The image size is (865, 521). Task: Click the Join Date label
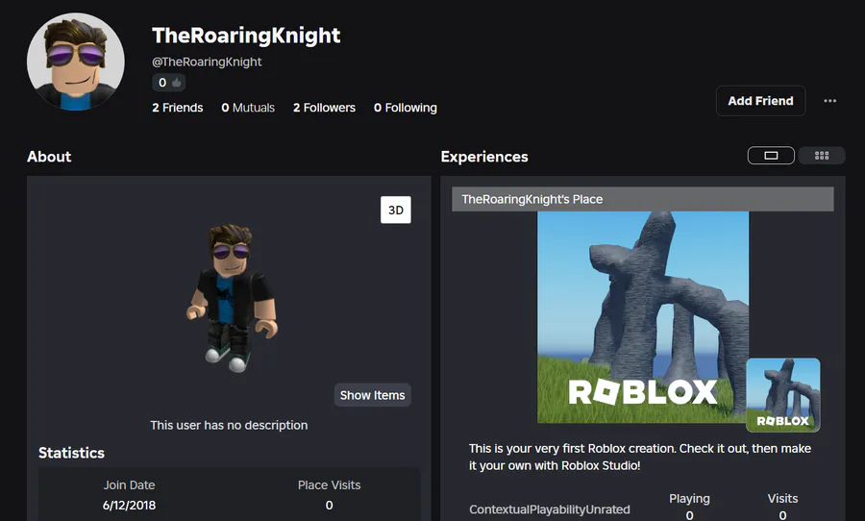(129, 485)
